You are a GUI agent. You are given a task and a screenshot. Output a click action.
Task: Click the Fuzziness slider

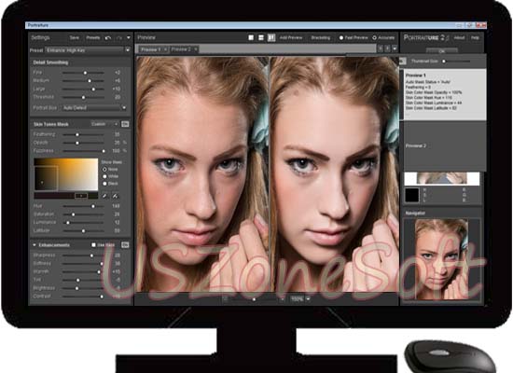click(83, 151)
